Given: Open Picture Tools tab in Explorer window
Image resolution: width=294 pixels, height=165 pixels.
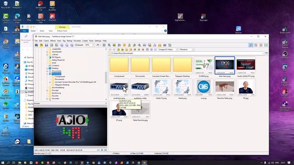Looking at the screenshot, I should 62,31.
